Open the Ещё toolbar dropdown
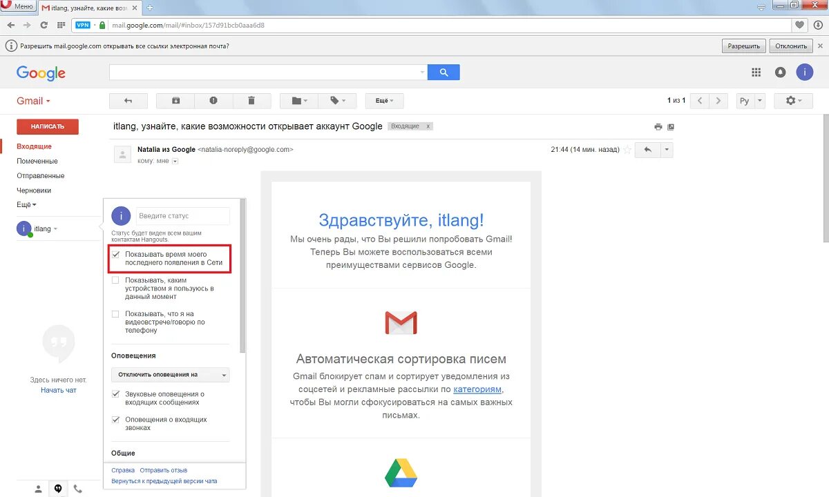The height and width of the screenshot is (497, 829). coord(384,101)
